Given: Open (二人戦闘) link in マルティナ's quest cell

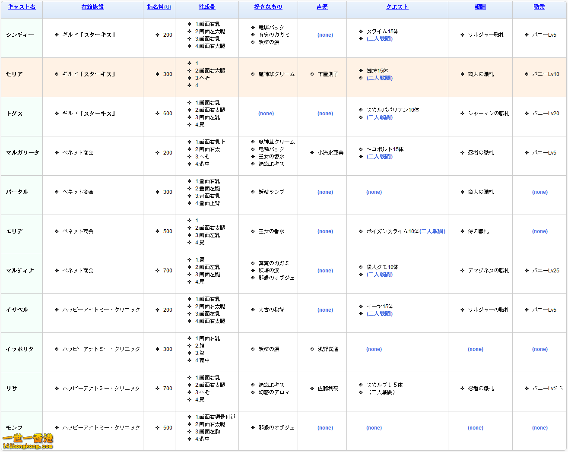Looking at the screenshot, I should [380, 274].
